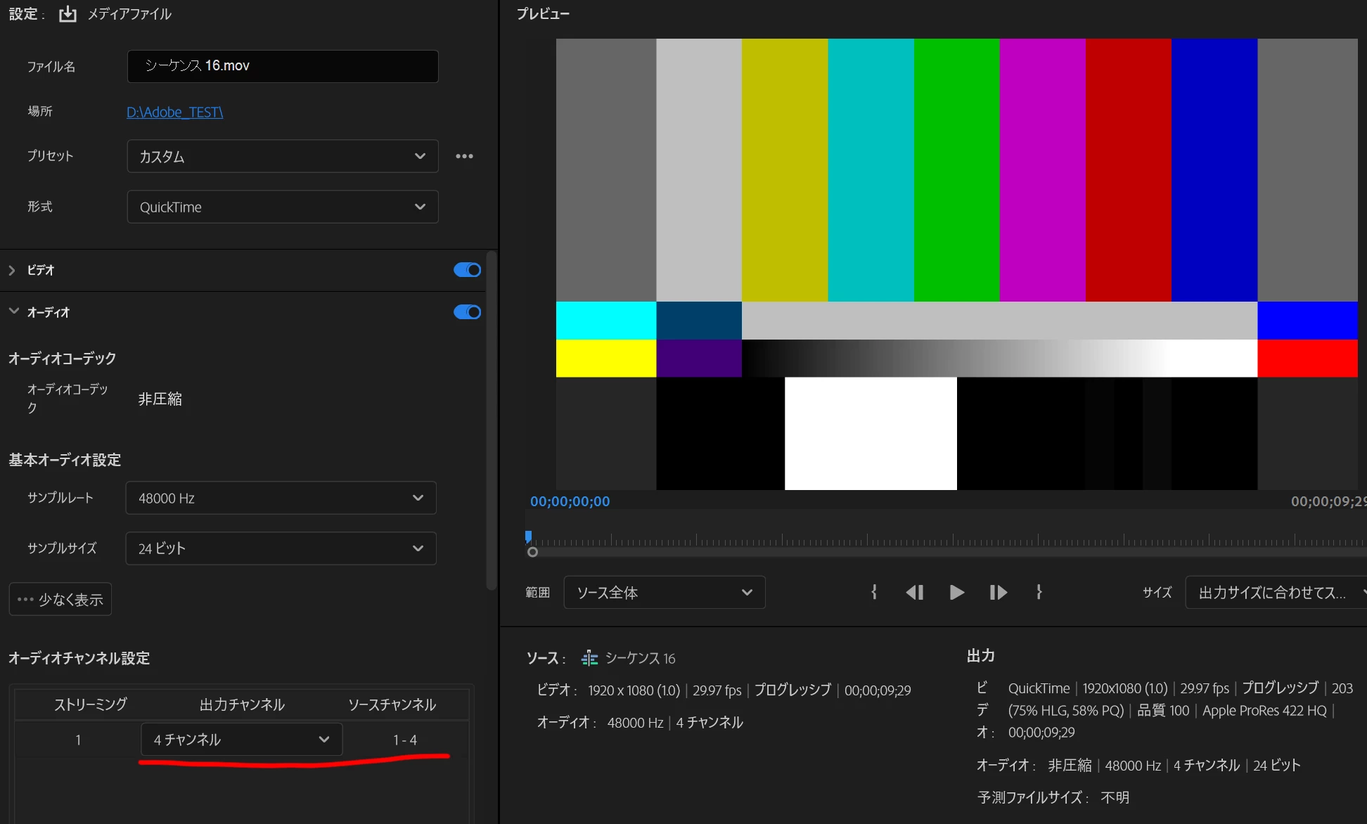Open the 形式 QuickTime dropdown
This screenshot has height=824, width=1367.
(x=282, y=207)
